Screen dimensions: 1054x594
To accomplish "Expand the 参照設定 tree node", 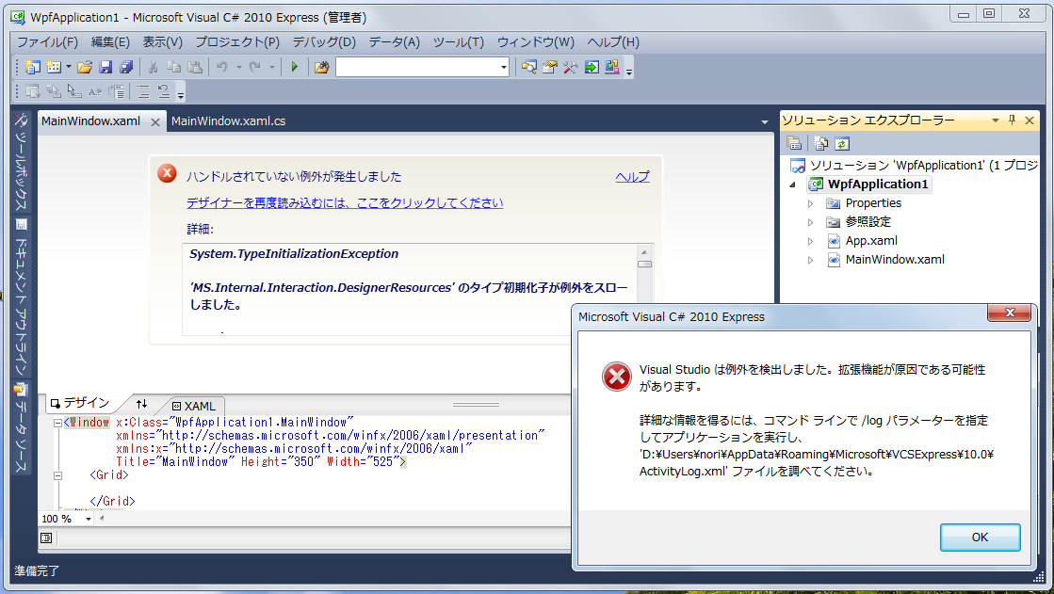I will 811,222.
